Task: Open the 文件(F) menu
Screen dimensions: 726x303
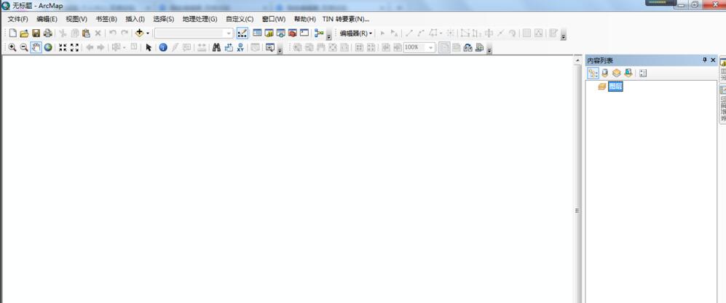Action: 17,19
